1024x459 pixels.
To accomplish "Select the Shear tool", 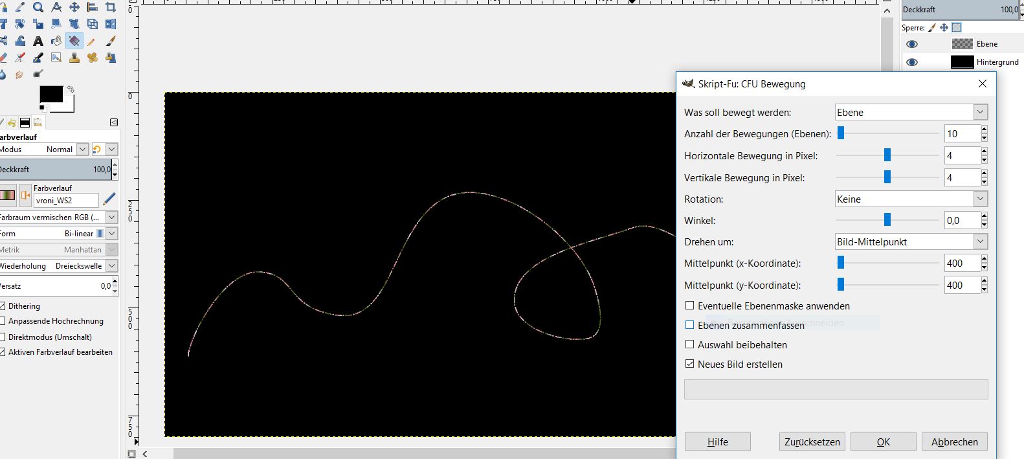I will [x=56, y=24].
